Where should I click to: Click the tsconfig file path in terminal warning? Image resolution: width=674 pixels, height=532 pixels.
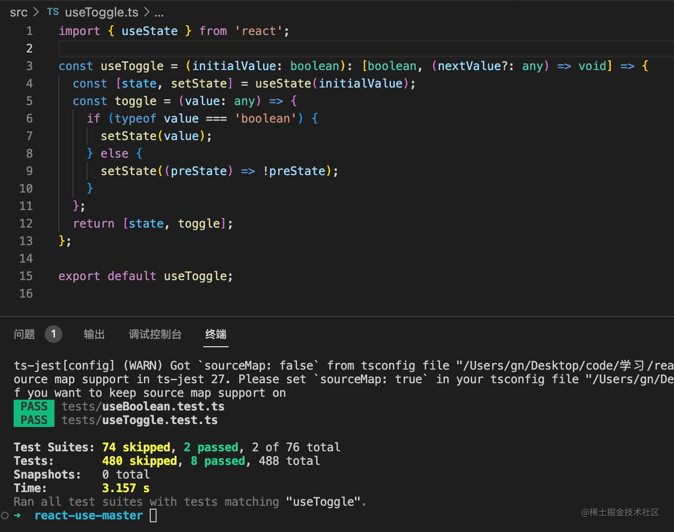pos(564,366)
